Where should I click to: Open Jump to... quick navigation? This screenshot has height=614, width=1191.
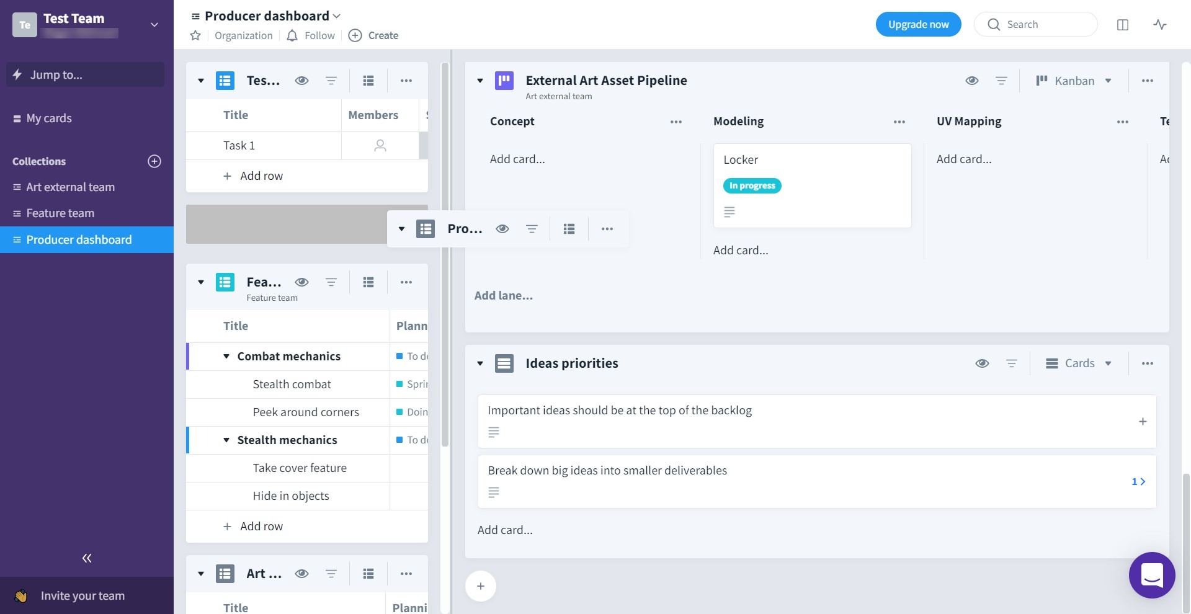86,74
